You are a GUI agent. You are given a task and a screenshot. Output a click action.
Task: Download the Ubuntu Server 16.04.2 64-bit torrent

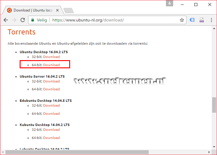point(51,89)
